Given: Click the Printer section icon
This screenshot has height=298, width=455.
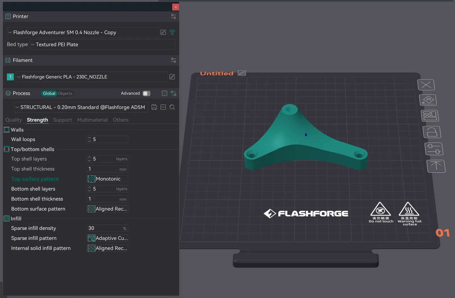Looking at the screenshot, I should pos(8,16).
